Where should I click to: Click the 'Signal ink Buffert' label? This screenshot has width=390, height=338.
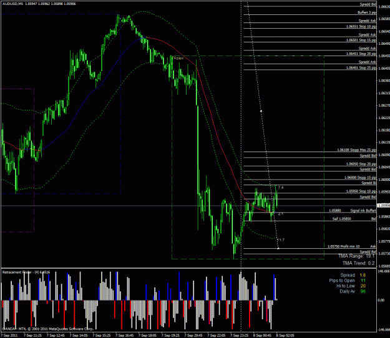tap(363, 211)
